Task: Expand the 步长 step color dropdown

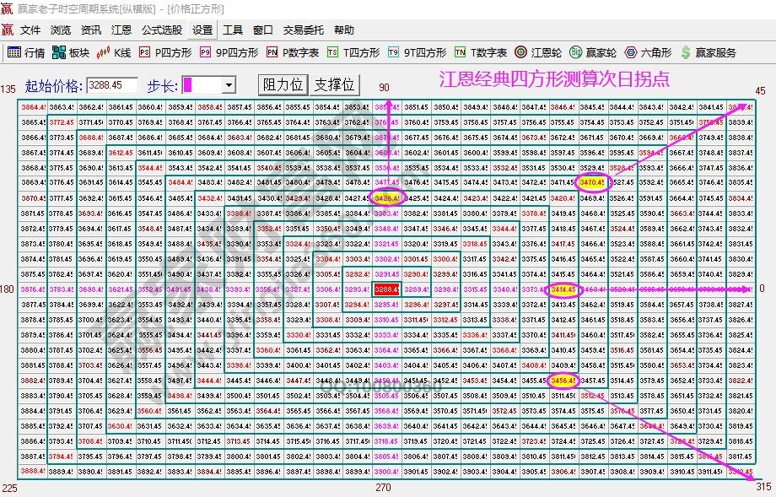Action: (229, 84)
